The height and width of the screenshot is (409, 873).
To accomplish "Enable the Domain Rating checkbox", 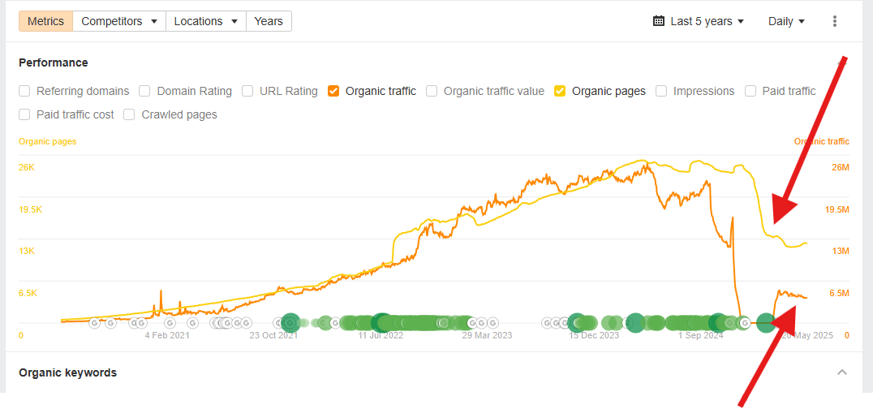I will pyautogui.click(x=144, y=91).
